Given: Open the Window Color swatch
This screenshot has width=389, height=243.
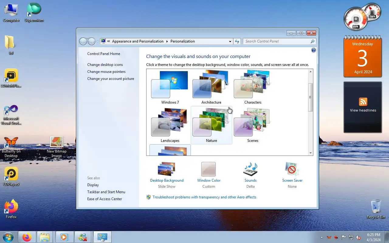Looking at the screenshot, I should 208,169.
